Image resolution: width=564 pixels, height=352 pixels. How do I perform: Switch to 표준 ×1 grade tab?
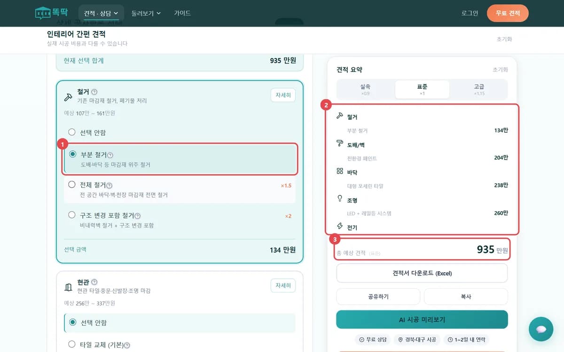(x=422, y=89)
